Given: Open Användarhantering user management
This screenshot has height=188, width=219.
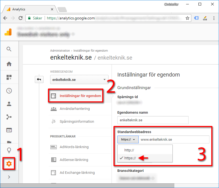Looking at the screenshot, I should (75, 109).
